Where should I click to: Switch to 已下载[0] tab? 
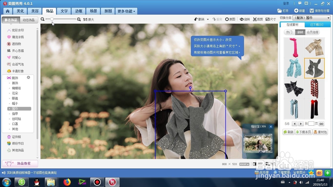click(317, 25)
